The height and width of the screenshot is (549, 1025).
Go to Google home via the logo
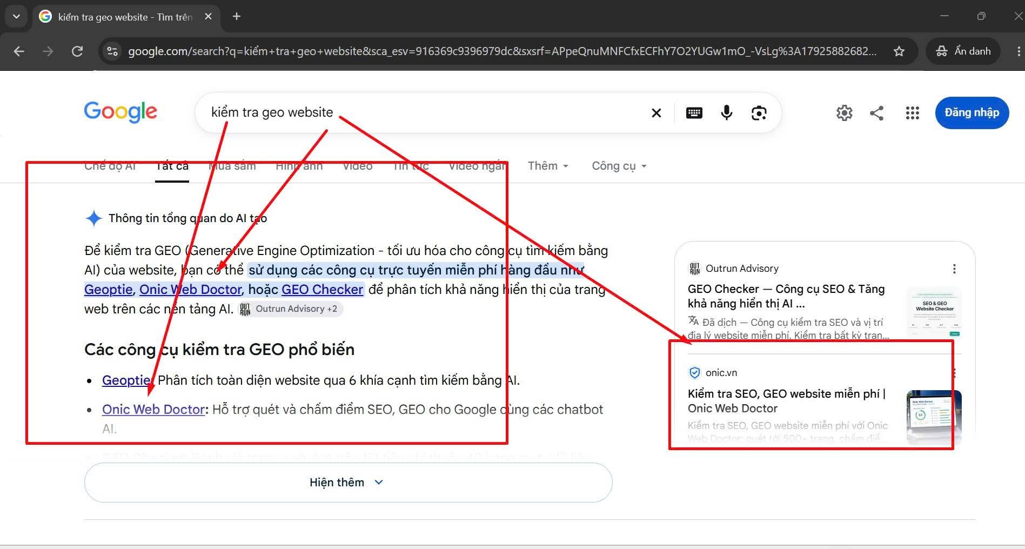tap(120, 112)
